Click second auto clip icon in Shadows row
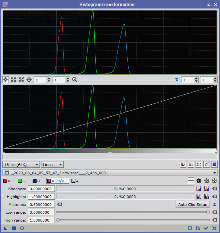 (x=207, y=189)
